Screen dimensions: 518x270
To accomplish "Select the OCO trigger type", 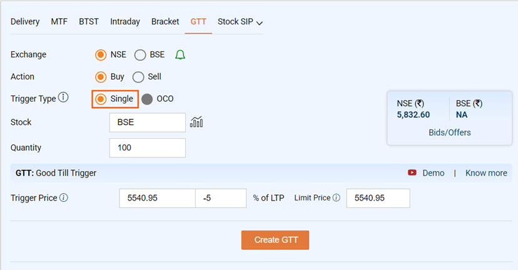I will (x=147, y=99).
